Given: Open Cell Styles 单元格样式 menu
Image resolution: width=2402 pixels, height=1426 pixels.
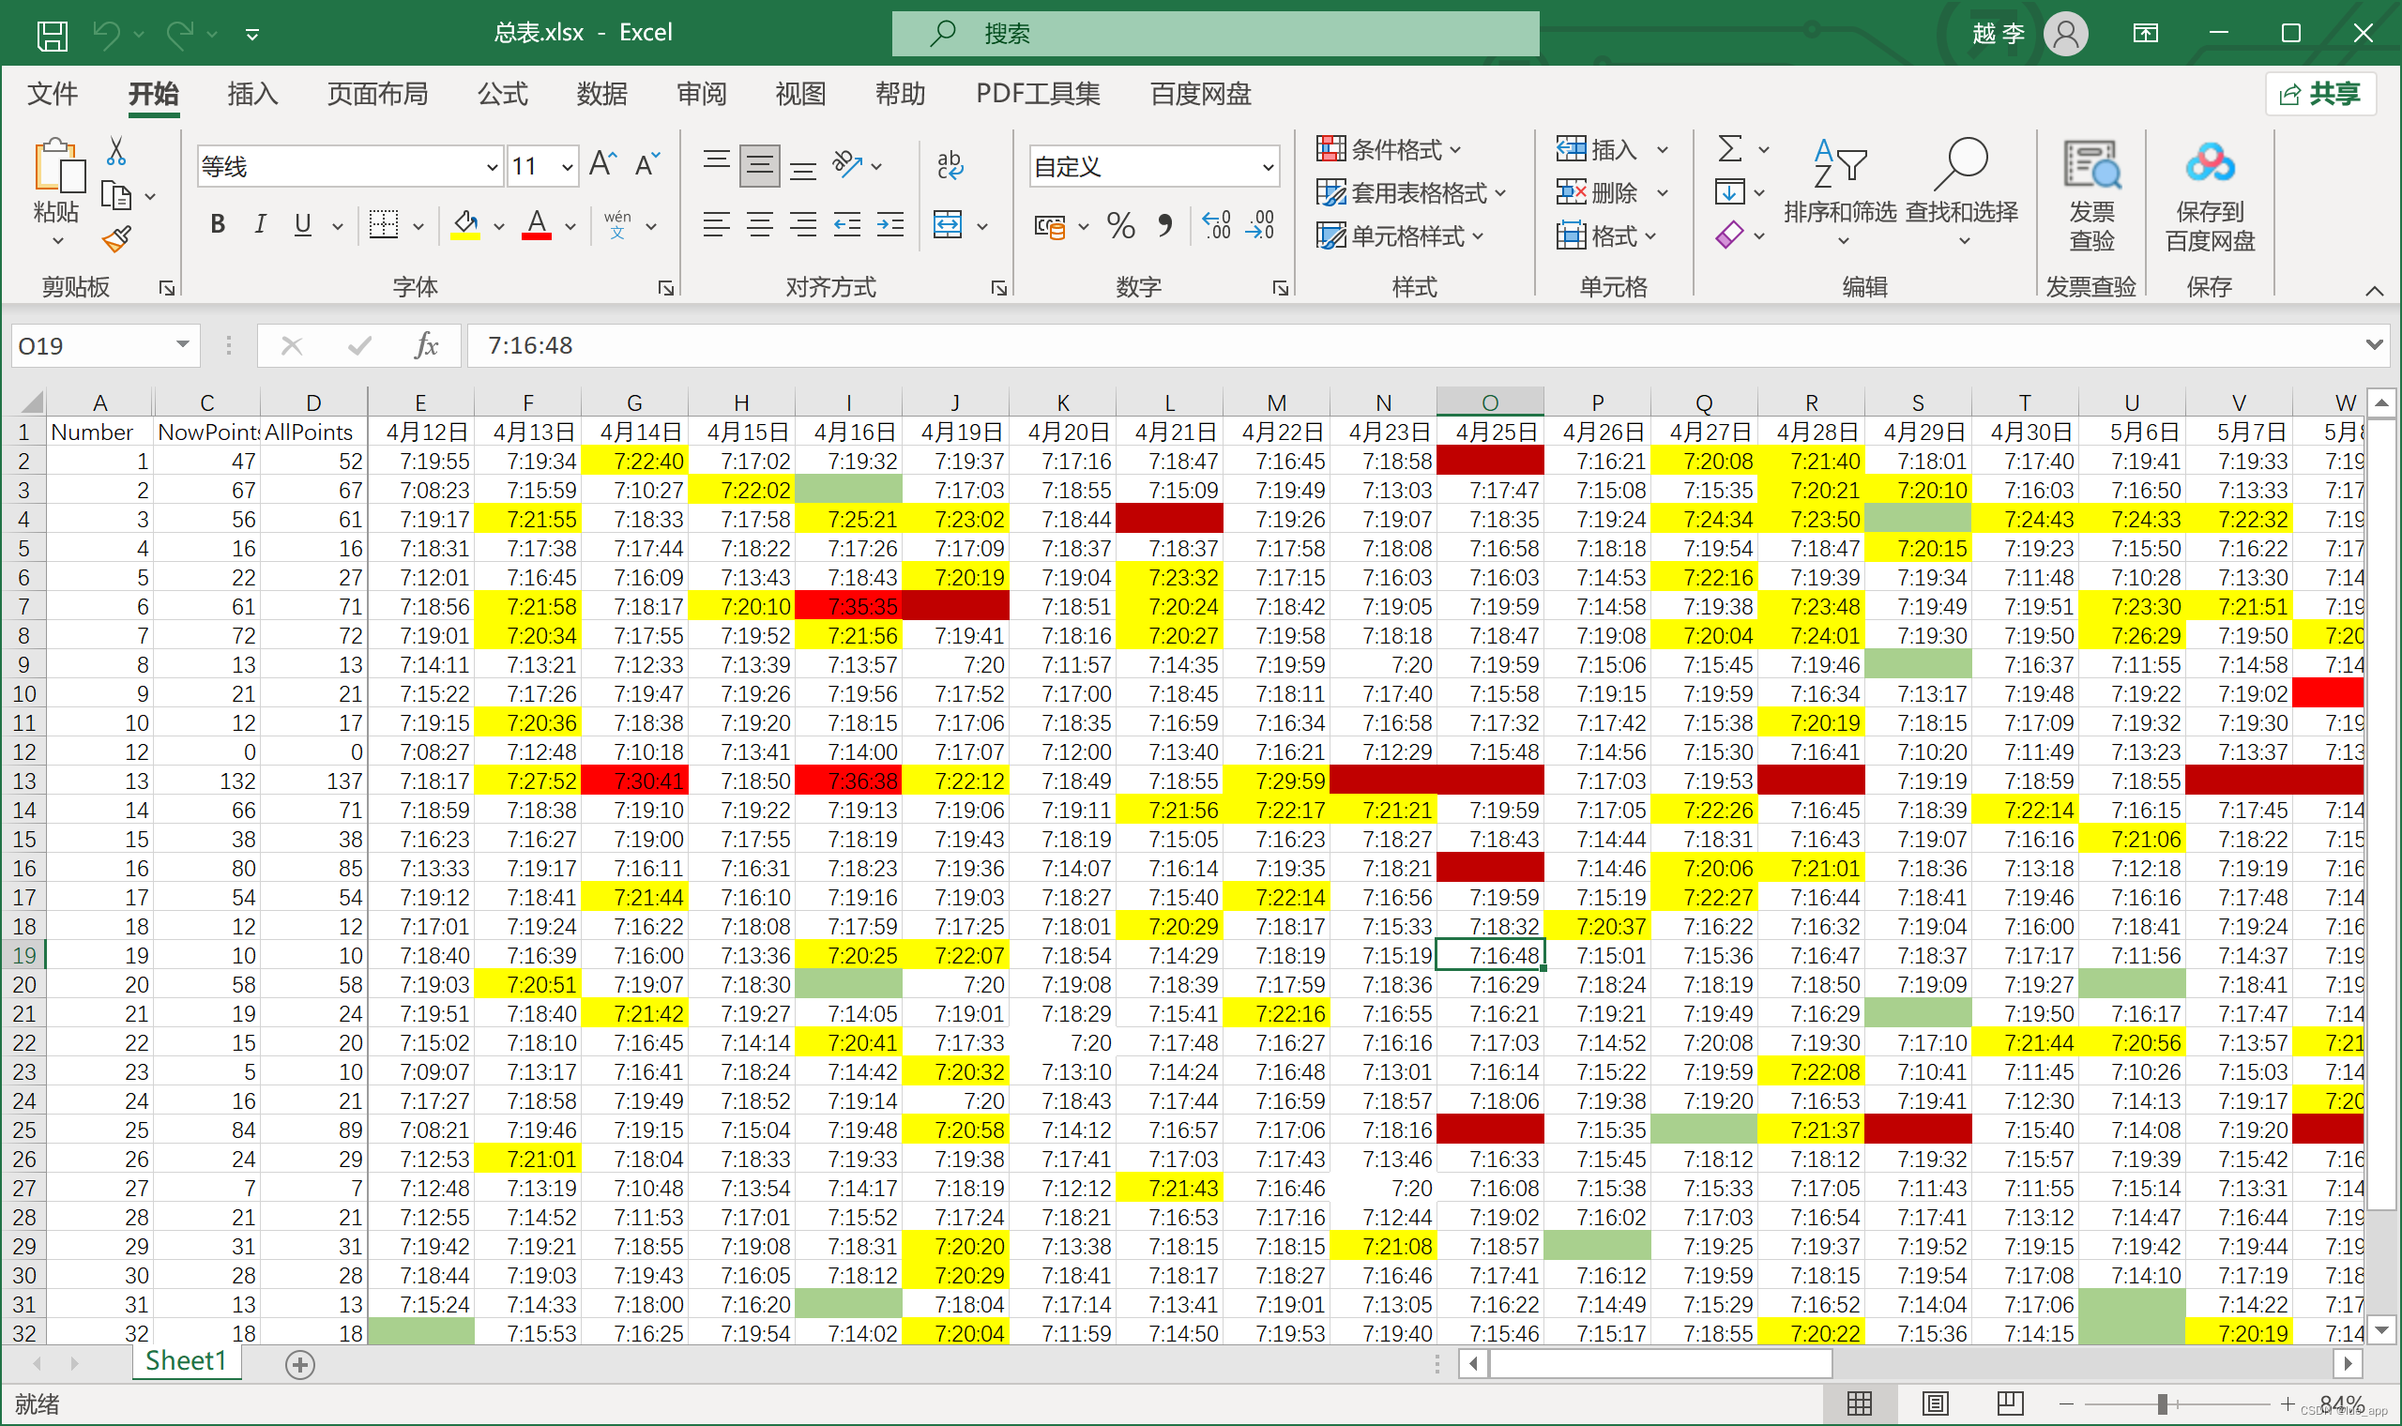Looking at the screenshot, I should pos(1400,235).
